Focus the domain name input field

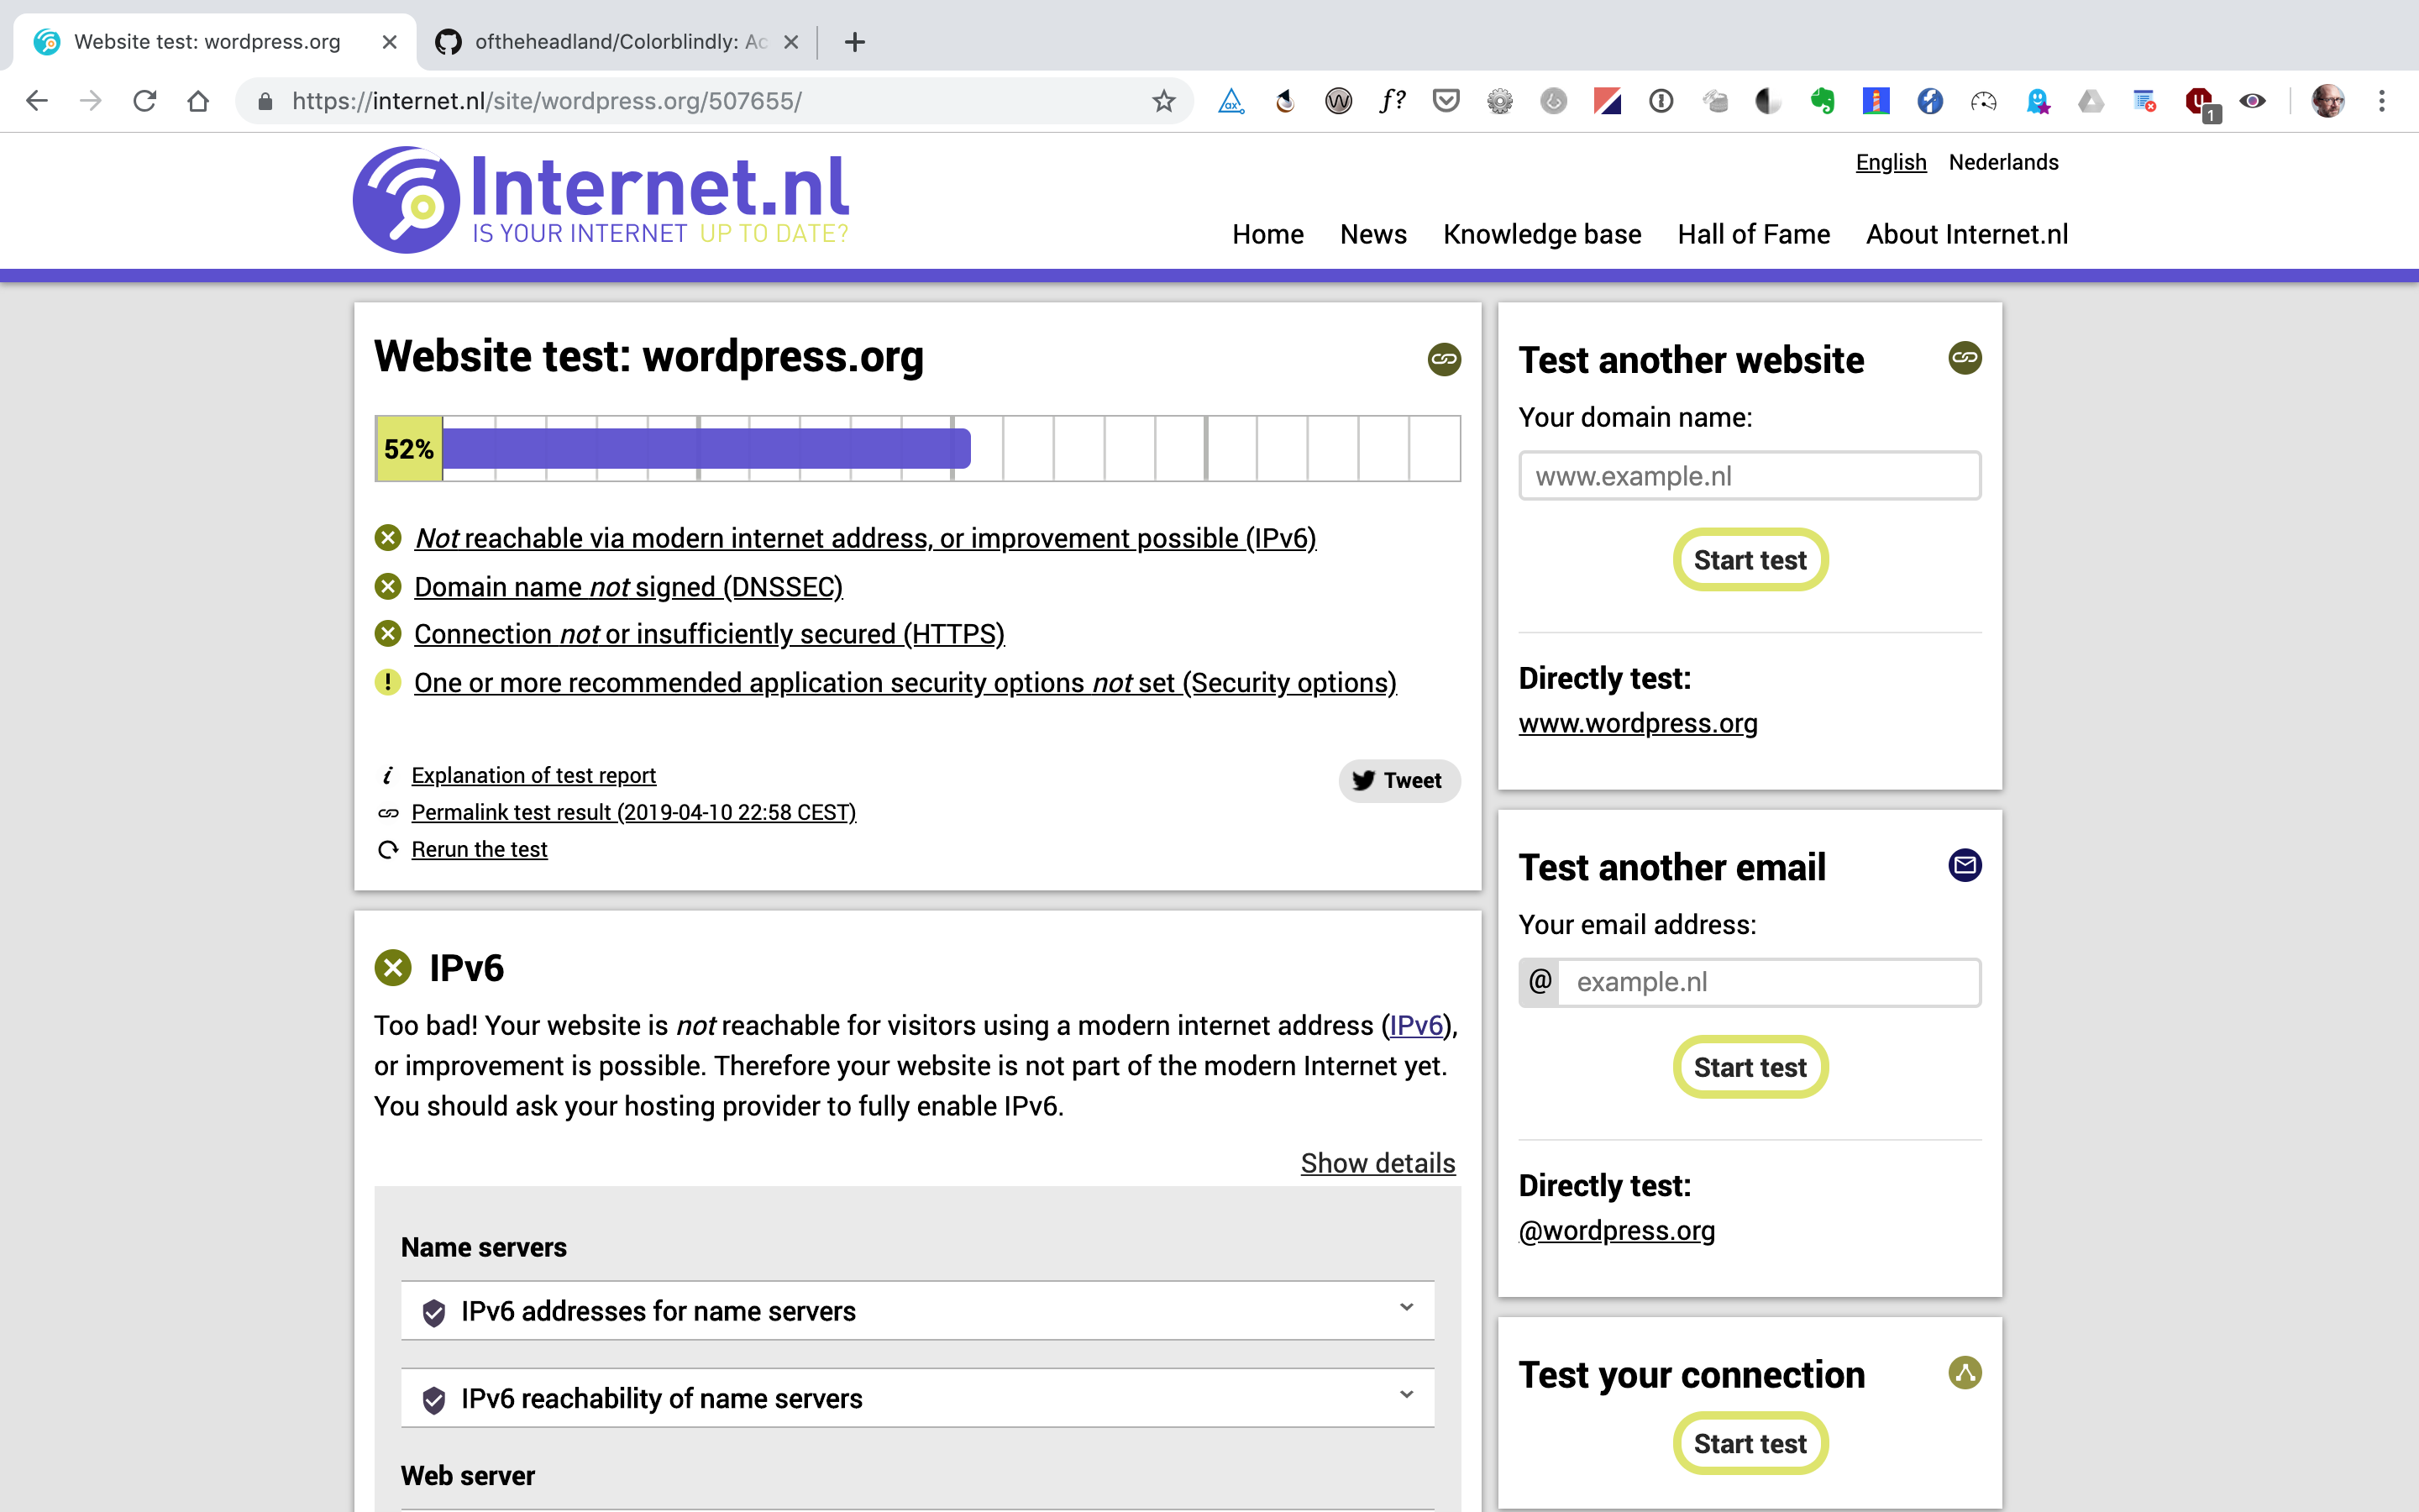coord(1750,476)
